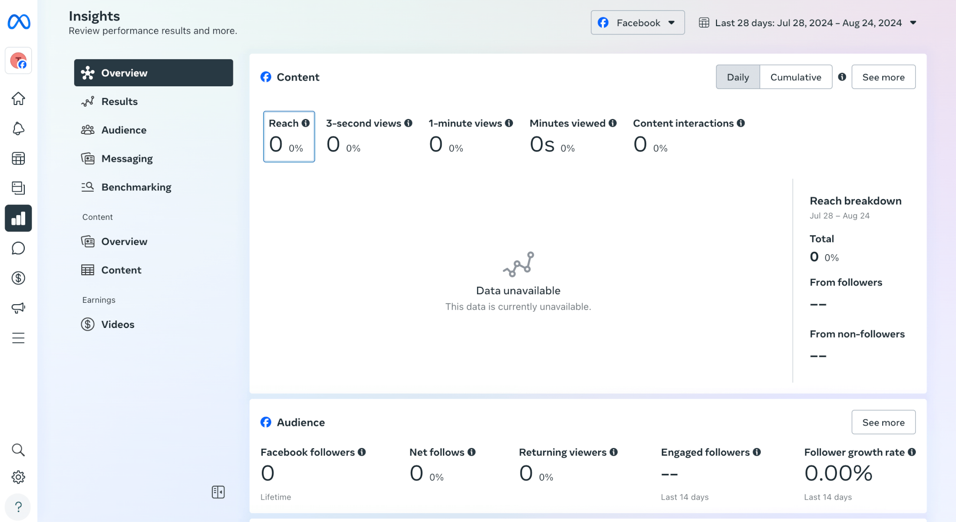Open Benchmarking from the sidebar
Image resolution: width=956 pixels, height=522 pixels.
tap(136, 187)
